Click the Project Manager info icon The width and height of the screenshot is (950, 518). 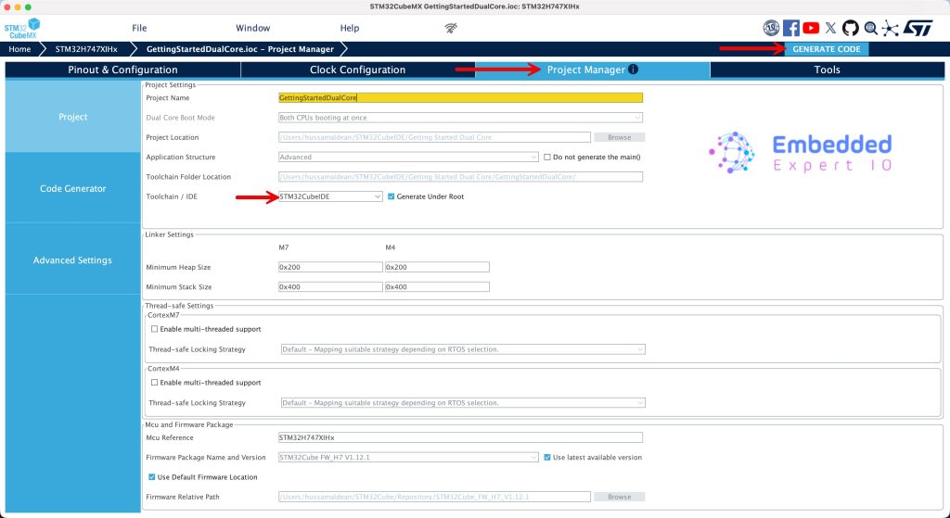coord(633,69)
